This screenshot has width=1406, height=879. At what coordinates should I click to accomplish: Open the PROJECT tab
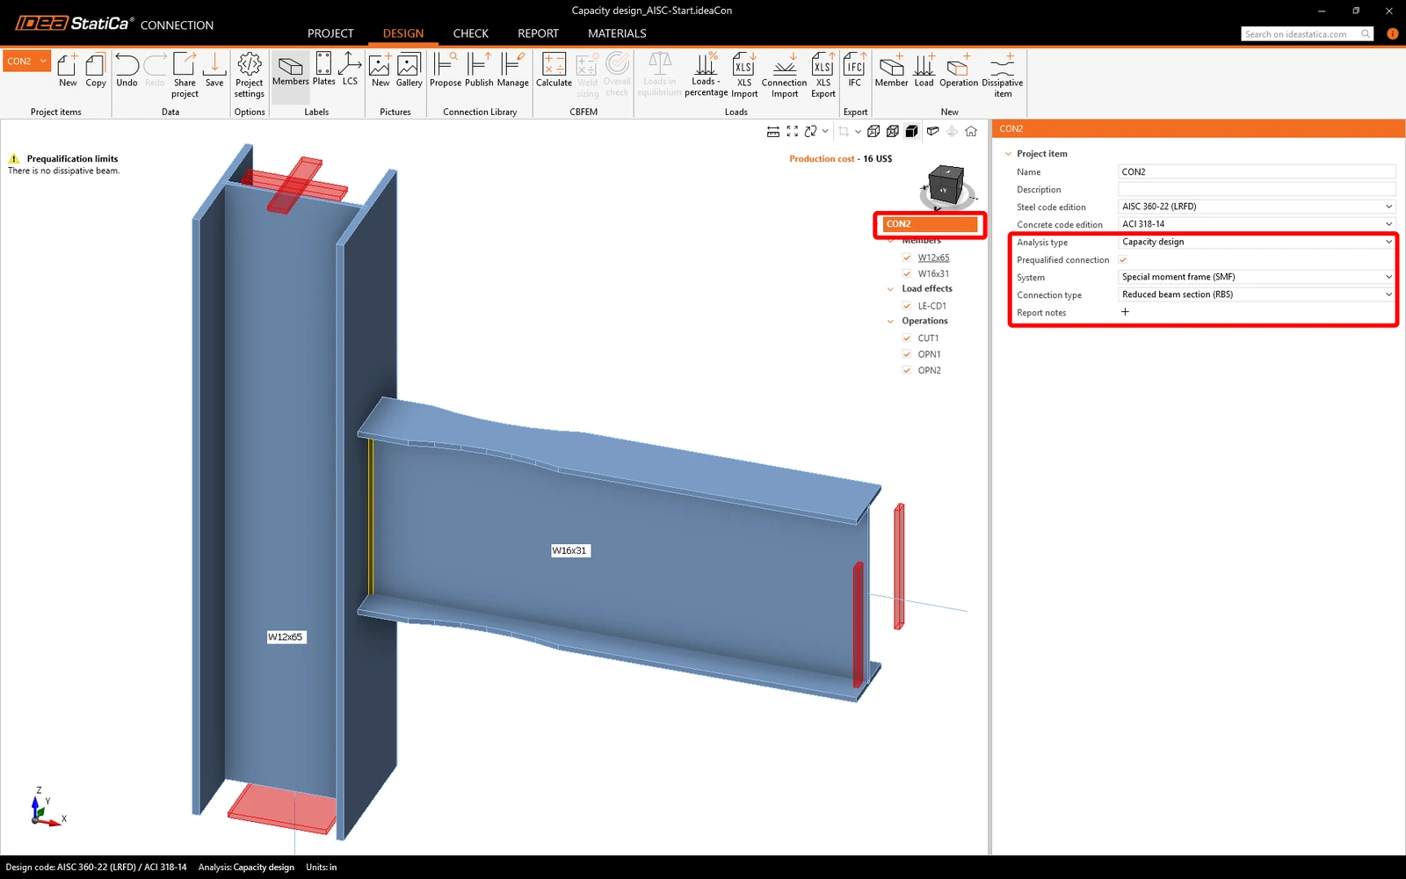point(330,33)
